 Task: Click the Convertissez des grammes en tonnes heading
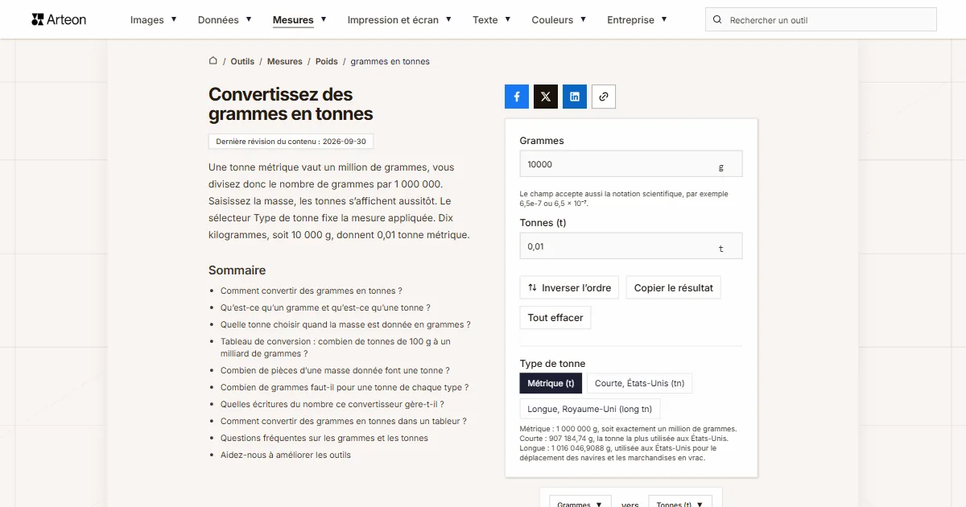point(291,105)
